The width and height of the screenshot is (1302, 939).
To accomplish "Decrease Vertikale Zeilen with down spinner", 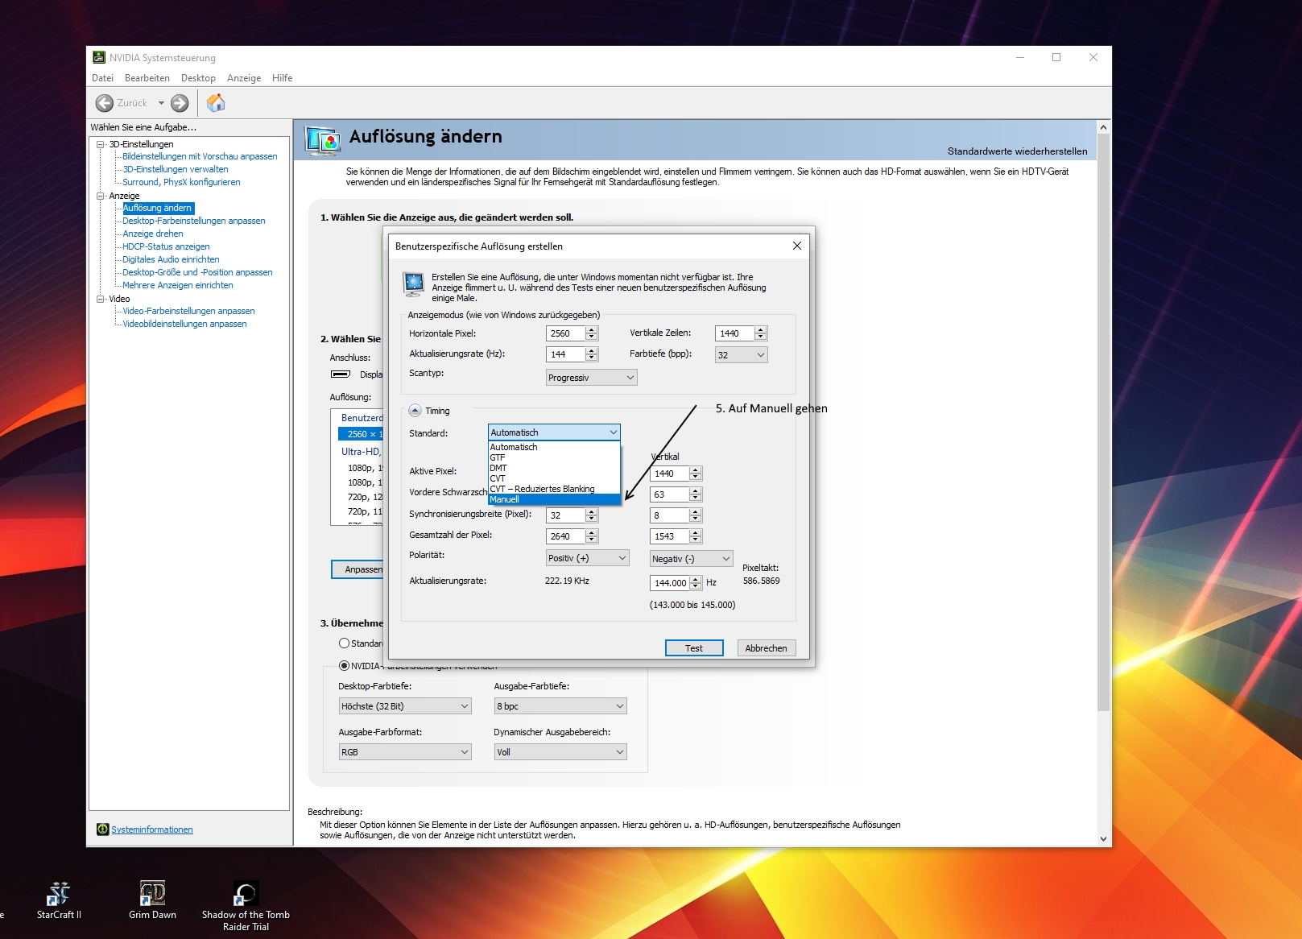I will coord(761,337).
